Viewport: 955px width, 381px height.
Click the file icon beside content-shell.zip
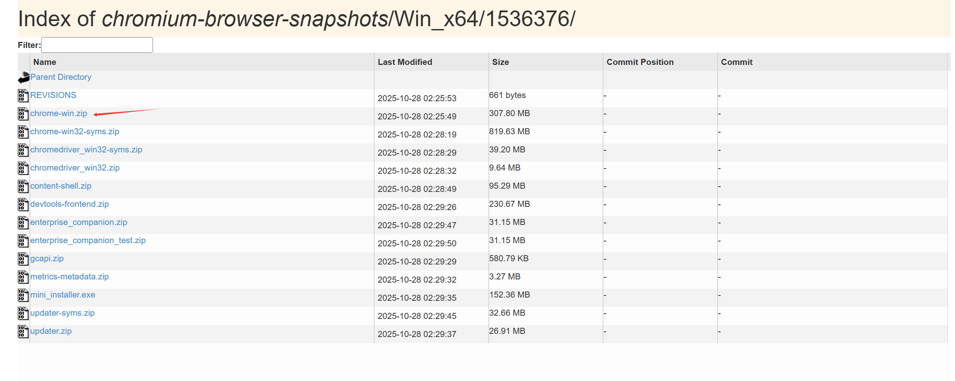[x=23, y=186]
